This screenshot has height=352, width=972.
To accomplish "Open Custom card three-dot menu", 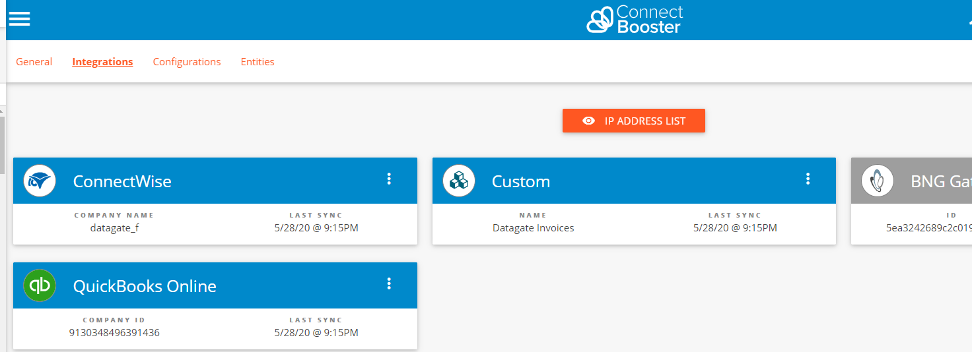I will pyautogui.click(x=808, y=179).
